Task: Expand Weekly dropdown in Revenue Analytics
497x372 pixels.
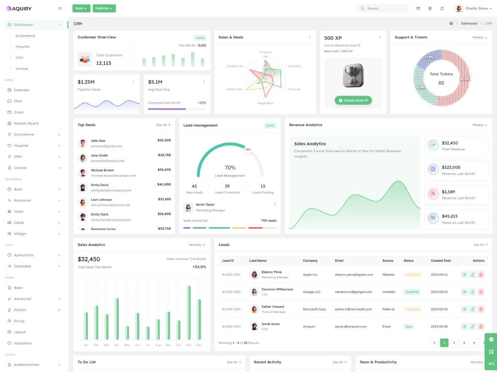Action: tap(480, 125)
